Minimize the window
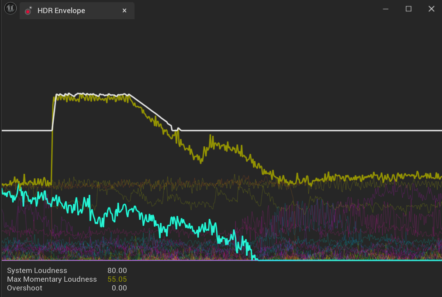The image size is (442, 297). tap(386, 9)
